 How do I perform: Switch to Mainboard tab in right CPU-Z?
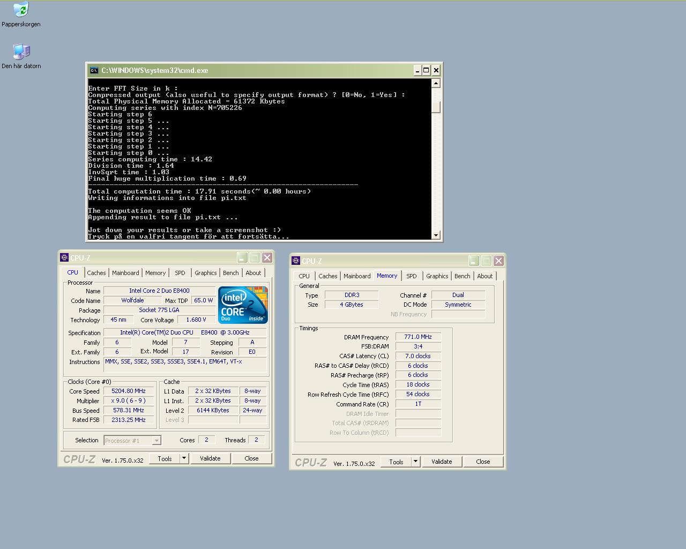tap(357, 276)
